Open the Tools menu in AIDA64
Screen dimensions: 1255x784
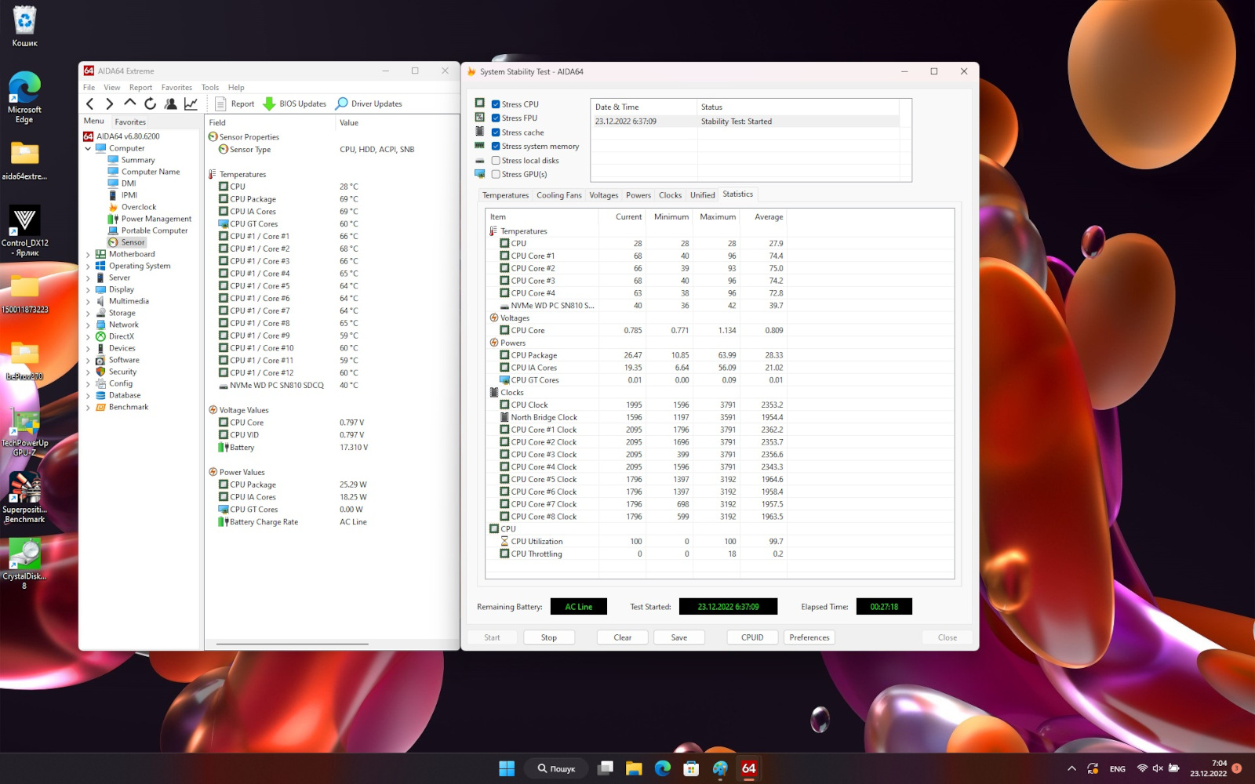pos(210,88)
